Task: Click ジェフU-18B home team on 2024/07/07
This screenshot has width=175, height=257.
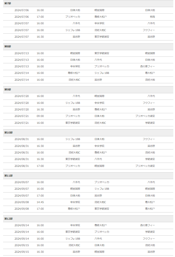Action: 73,30
